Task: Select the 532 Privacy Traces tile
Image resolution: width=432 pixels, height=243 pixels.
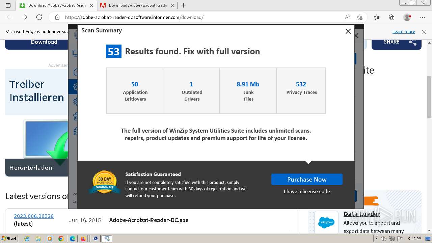Action: coord(301,91)
